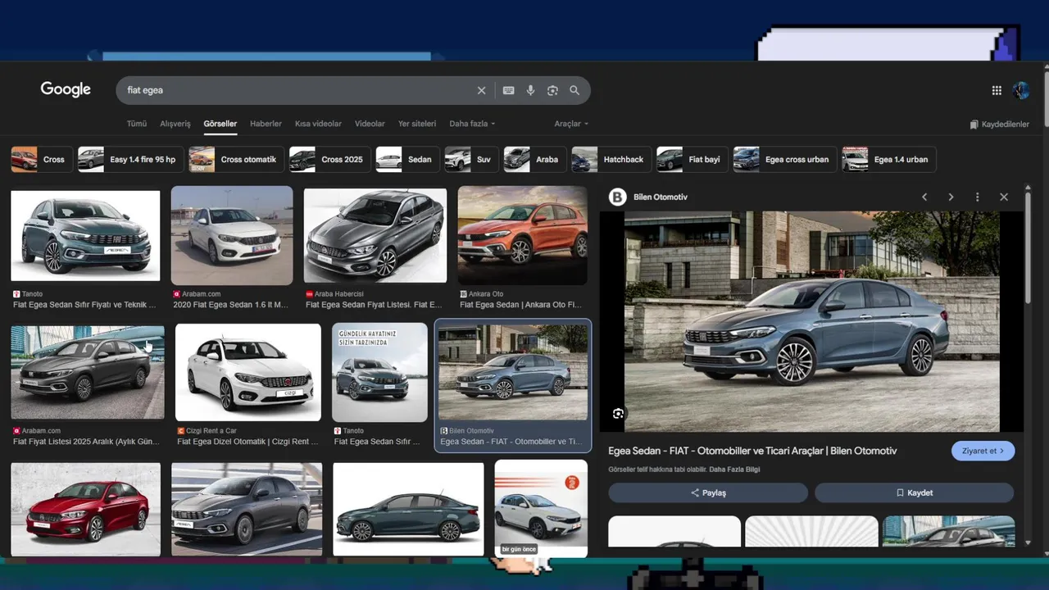This screenshot has height=590, width=1049.
Task: Click the large preview car image
Action: tap(811, 321)
